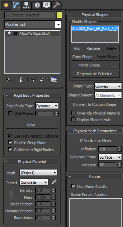Click the Bounciness value field
123x227 pixels.
tap(43, 218)
